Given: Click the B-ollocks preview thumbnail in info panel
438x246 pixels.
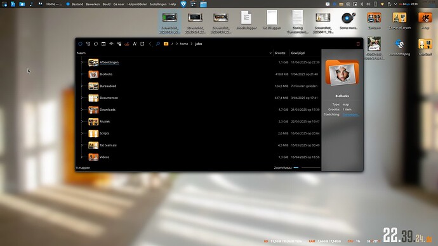Looking at the screenshot, I should [x=342, y=72].
